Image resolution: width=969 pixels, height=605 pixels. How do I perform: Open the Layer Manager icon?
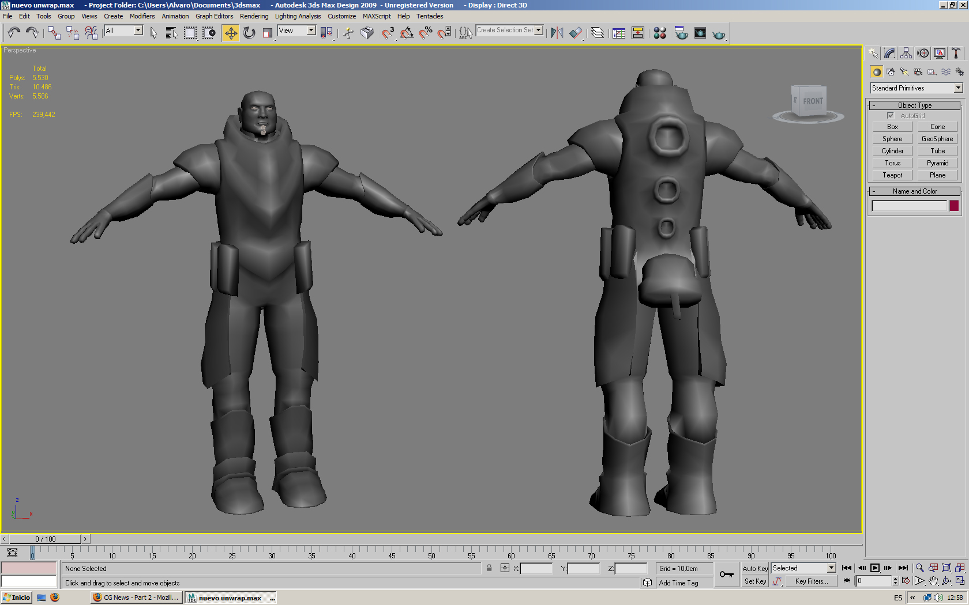598,33
